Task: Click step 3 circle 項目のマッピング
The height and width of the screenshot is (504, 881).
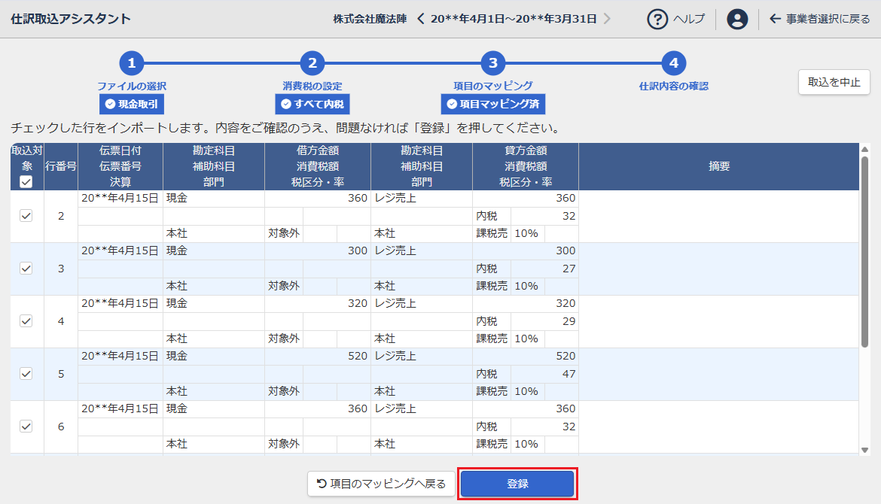Action: [x=493, y=63]
